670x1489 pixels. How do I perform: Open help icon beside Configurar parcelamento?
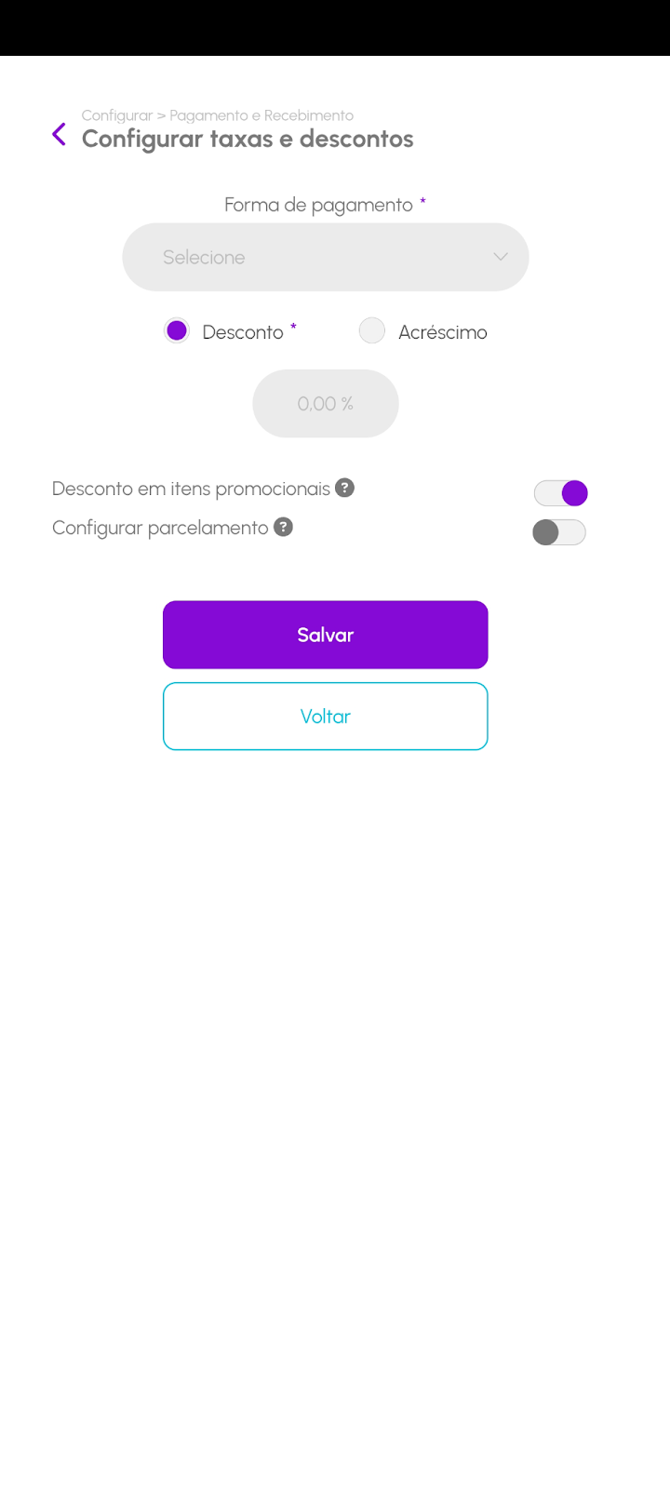click(284, 527)
